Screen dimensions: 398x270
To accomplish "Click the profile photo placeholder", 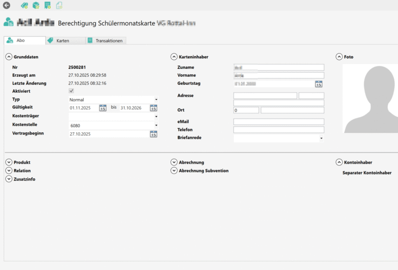I will (x=370, y=98).
